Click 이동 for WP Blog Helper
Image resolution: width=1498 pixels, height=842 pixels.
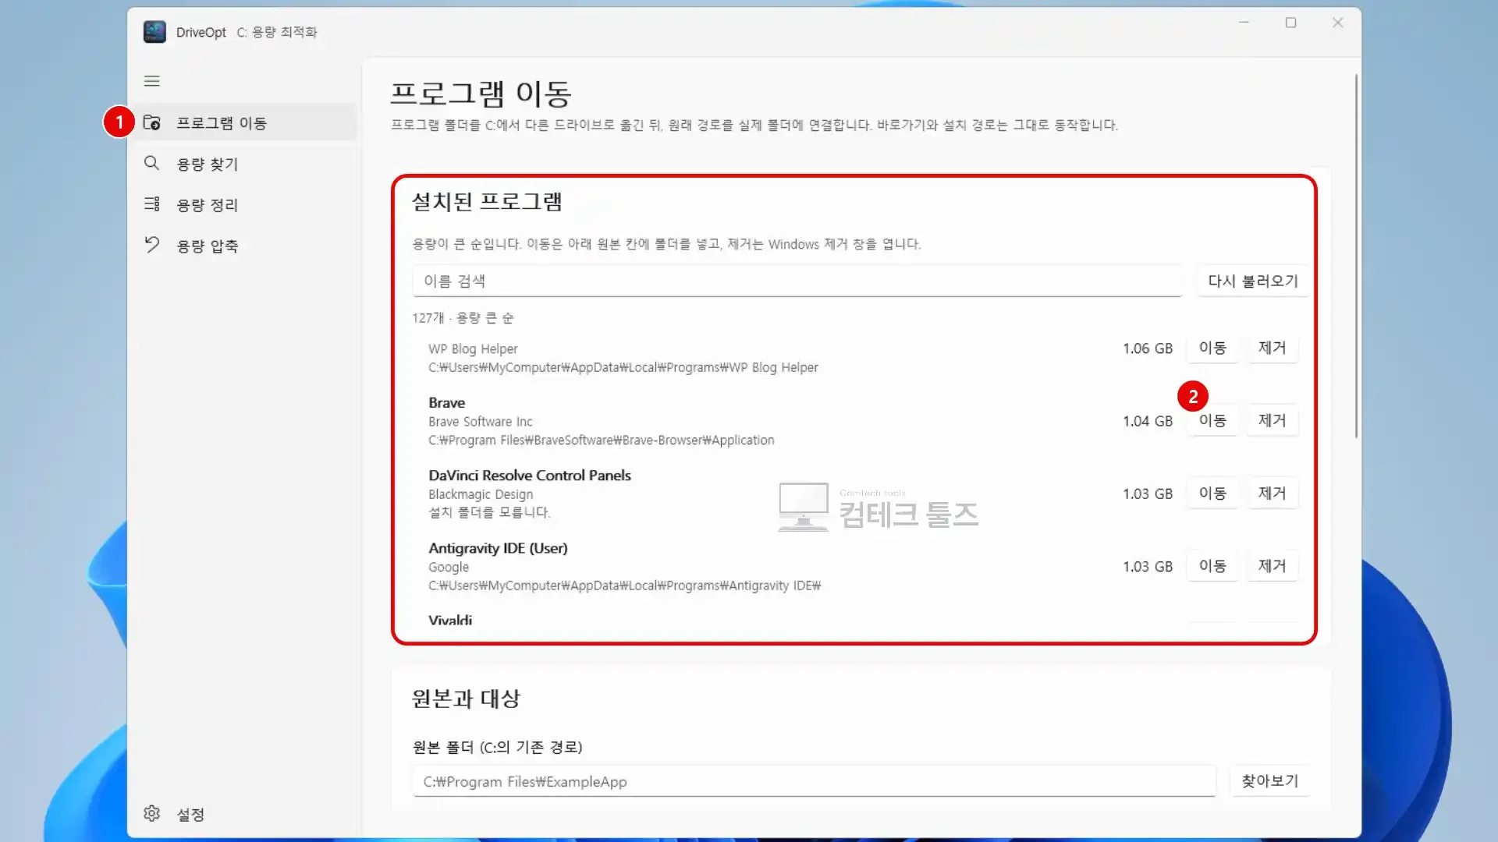(1212, 348)
